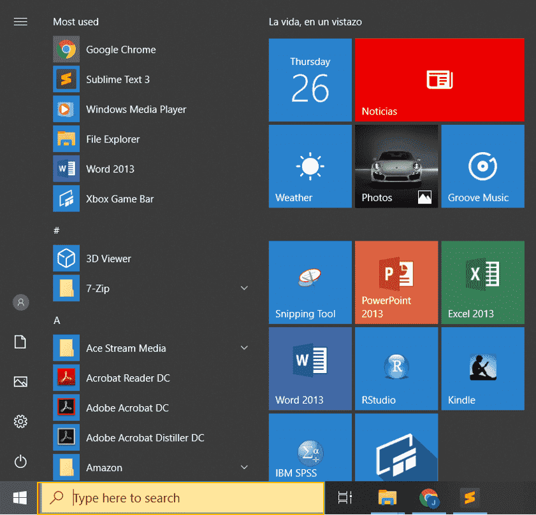Screen dimensions: 536x515
Task: Open Acrobat Reader DC
Action: tap(152, 377)
